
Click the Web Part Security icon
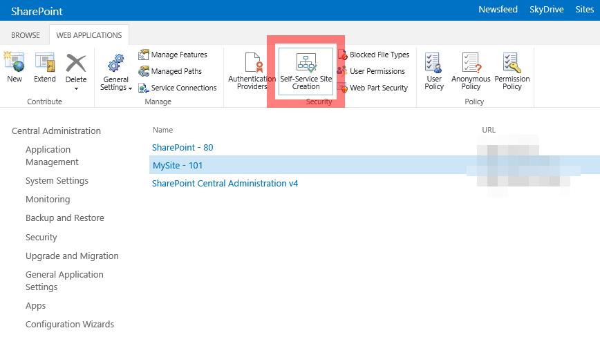tap(342, 88)
